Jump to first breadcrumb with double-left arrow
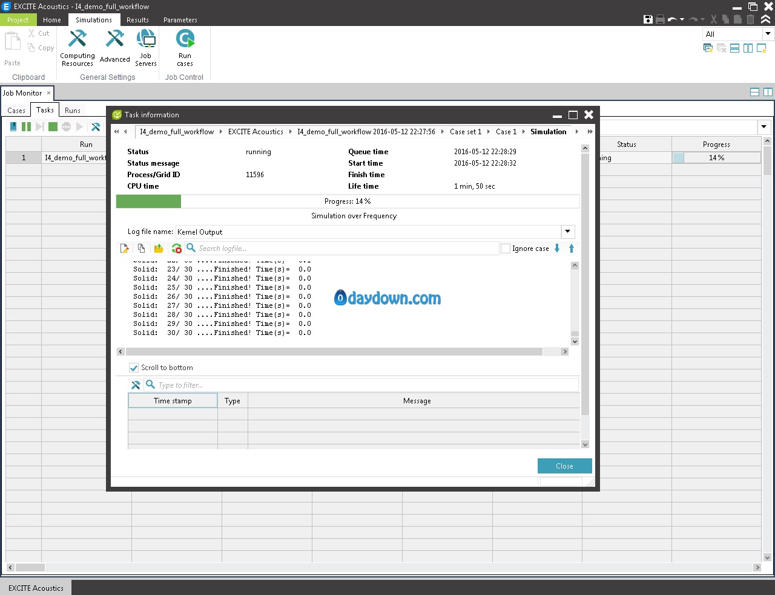Image resolution: width=775 pixels, height=595 pixels. (x=116, y=131)
